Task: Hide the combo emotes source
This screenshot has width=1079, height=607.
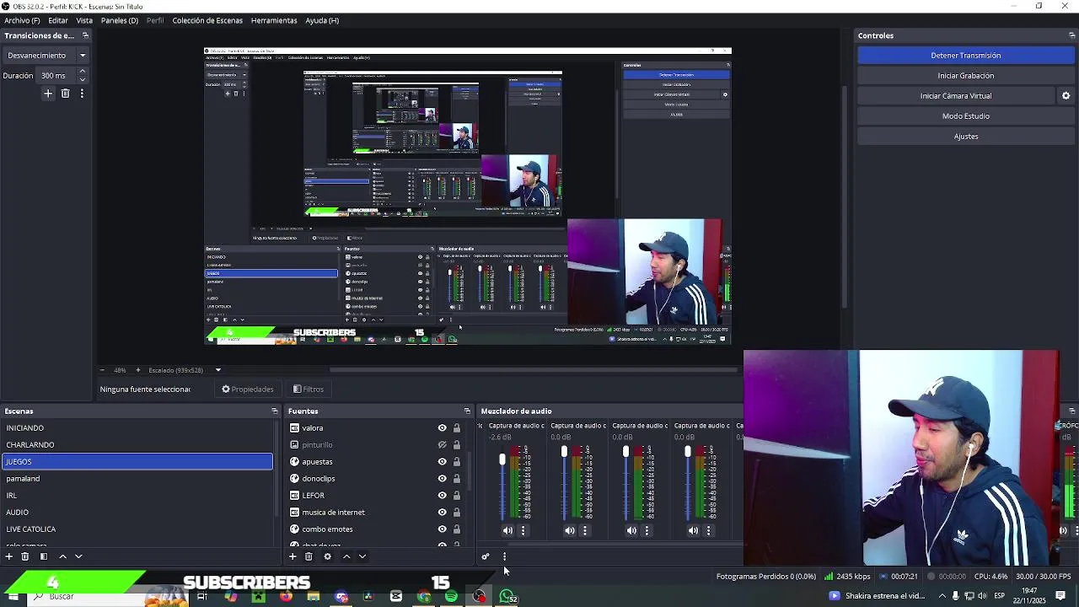Action: click(x=442, y=529)
